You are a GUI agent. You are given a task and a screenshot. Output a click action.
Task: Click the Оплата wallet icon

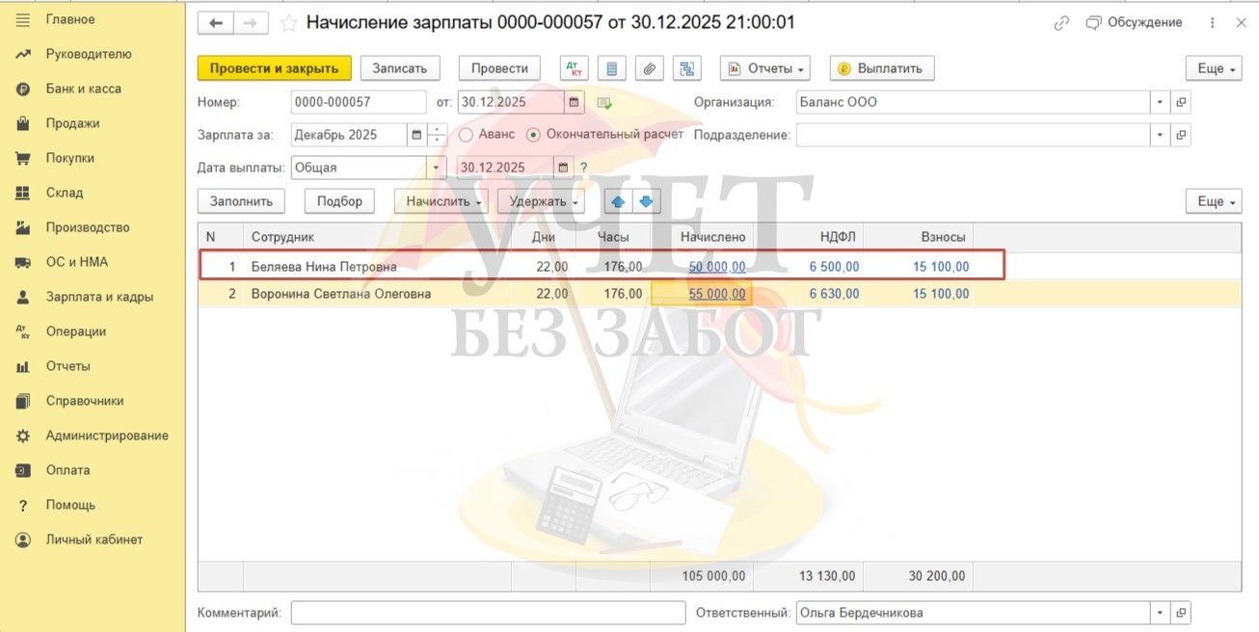point(23,470)
